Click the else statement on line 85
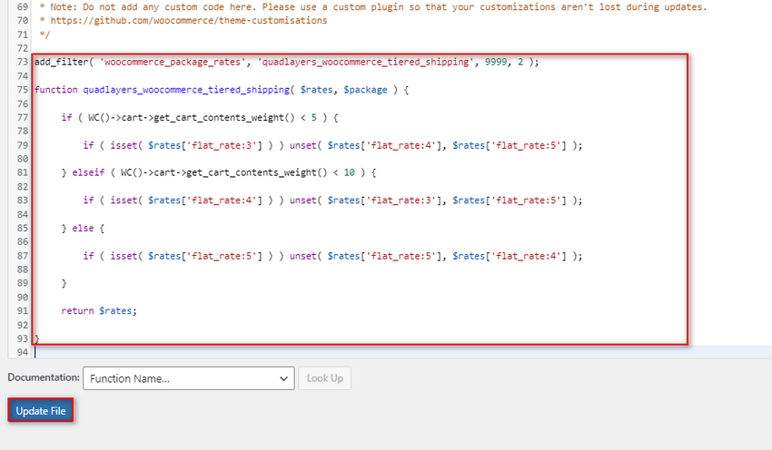The height and width of the screenshot is (450, 772). pyautogui.click(x=83, y=229)
